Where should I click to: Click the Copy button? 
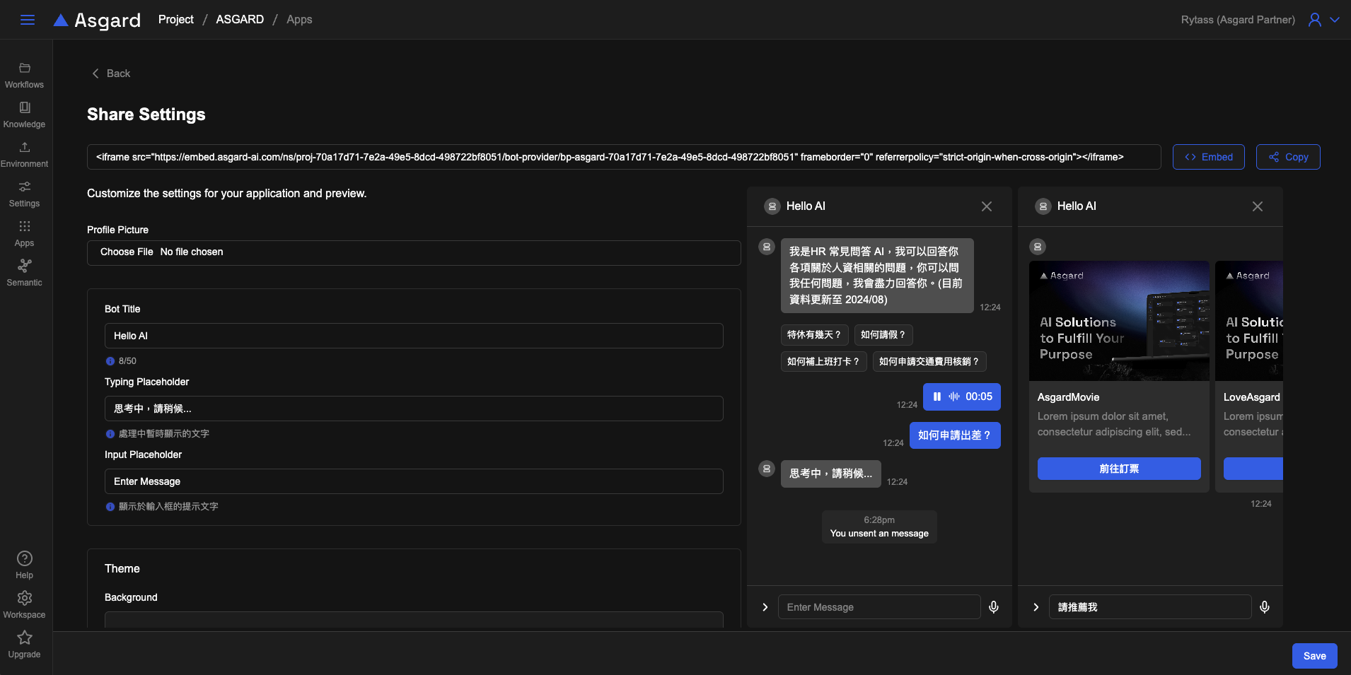pos(1287,157)
